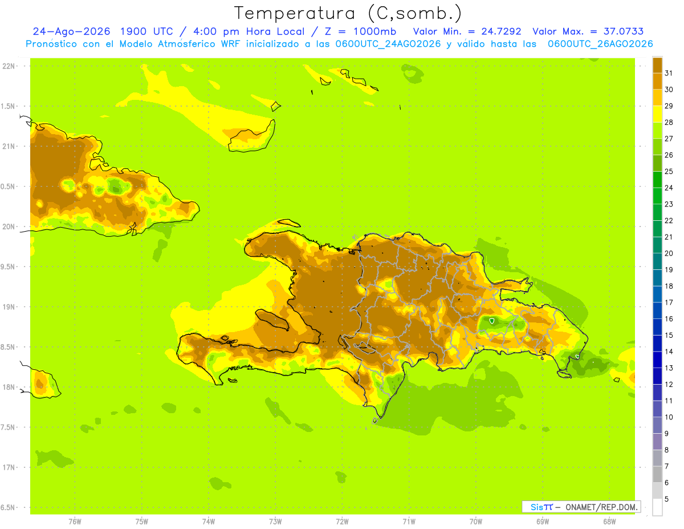
Task: Click the color bar value label 18
Action: click(669, 286)
